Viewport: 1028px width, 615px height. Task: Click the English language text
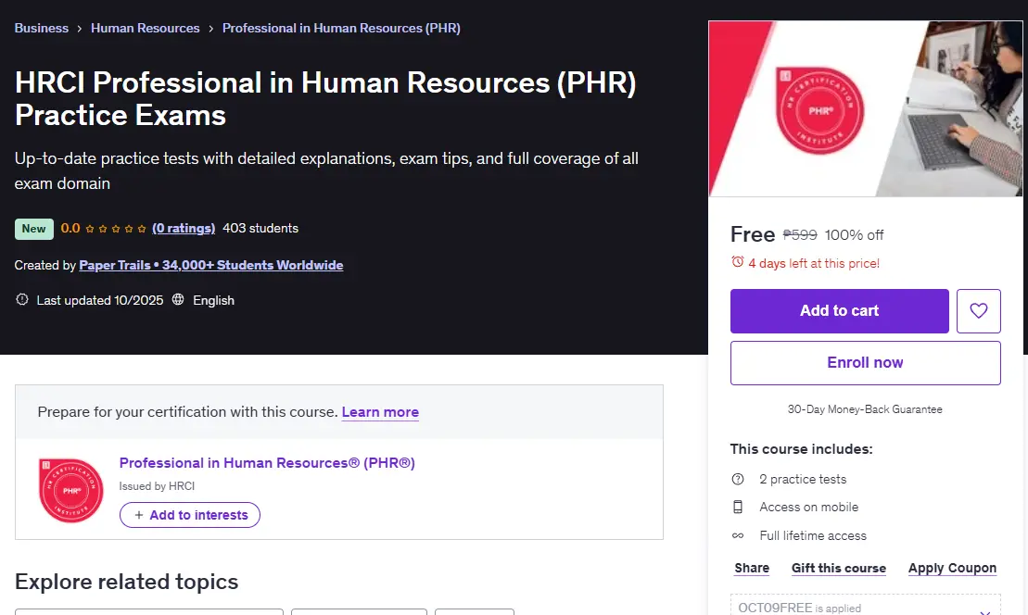214,301
